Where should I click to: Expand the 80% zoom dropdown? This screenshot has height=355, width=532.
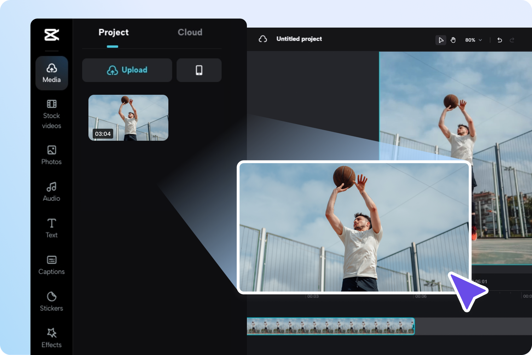tap(474, 40)
